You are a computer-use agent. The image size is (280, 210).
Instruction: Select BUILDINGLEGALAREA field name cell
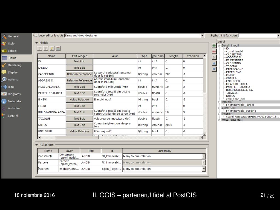pyautogui.click(x=52, y=112)
